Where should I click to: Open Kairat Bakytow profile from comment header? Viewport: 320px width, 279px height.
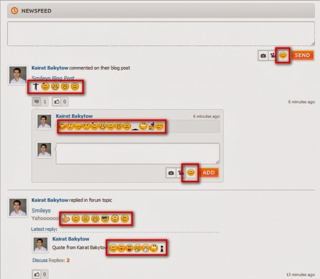click(74, 116)
